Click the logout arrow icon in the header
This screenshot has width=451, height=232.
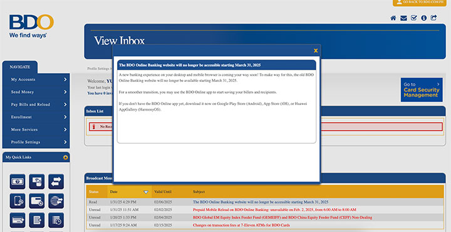coord(433,18)
